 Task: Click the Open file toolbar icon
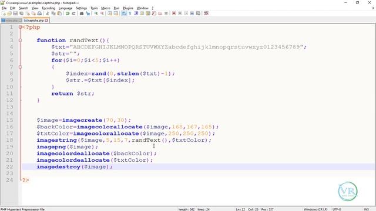pos(9,13)
